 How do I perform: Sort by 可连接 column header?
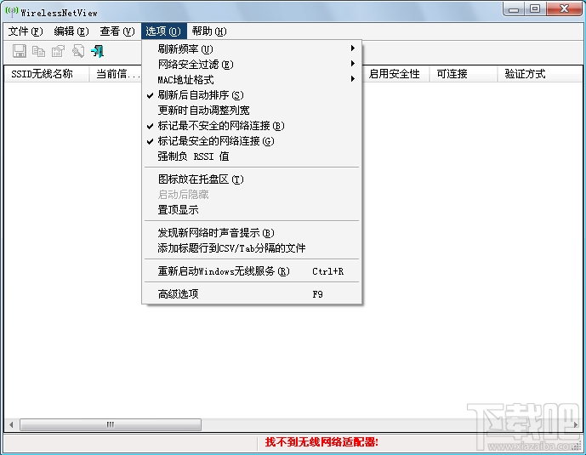click(x=464, y=74)
